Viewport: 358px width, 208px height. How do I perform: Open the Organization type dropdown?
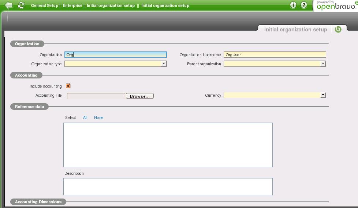115,63
